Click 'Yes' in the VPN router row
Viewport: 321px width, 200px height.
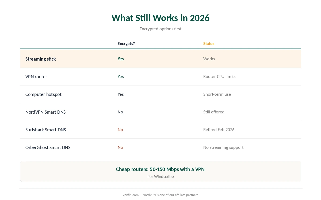[x=121, y=76]
